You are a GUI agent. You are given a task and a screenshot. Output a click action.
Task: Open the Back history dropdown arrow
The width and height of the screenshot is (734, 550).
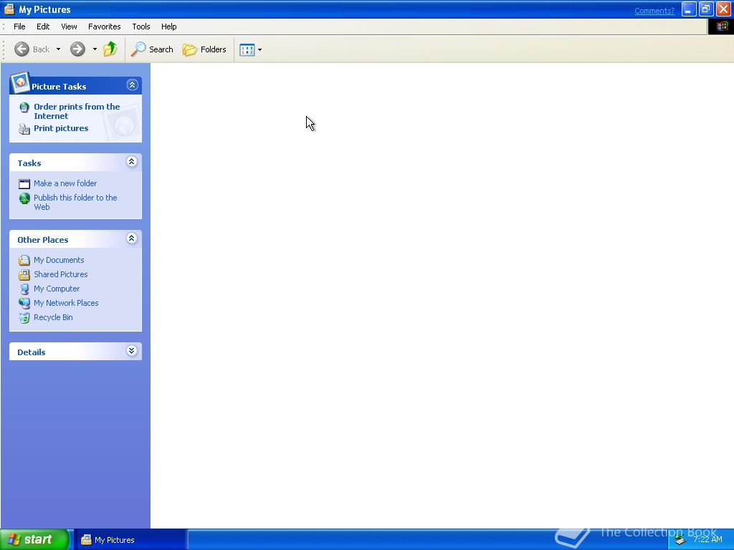pos(59,49)
